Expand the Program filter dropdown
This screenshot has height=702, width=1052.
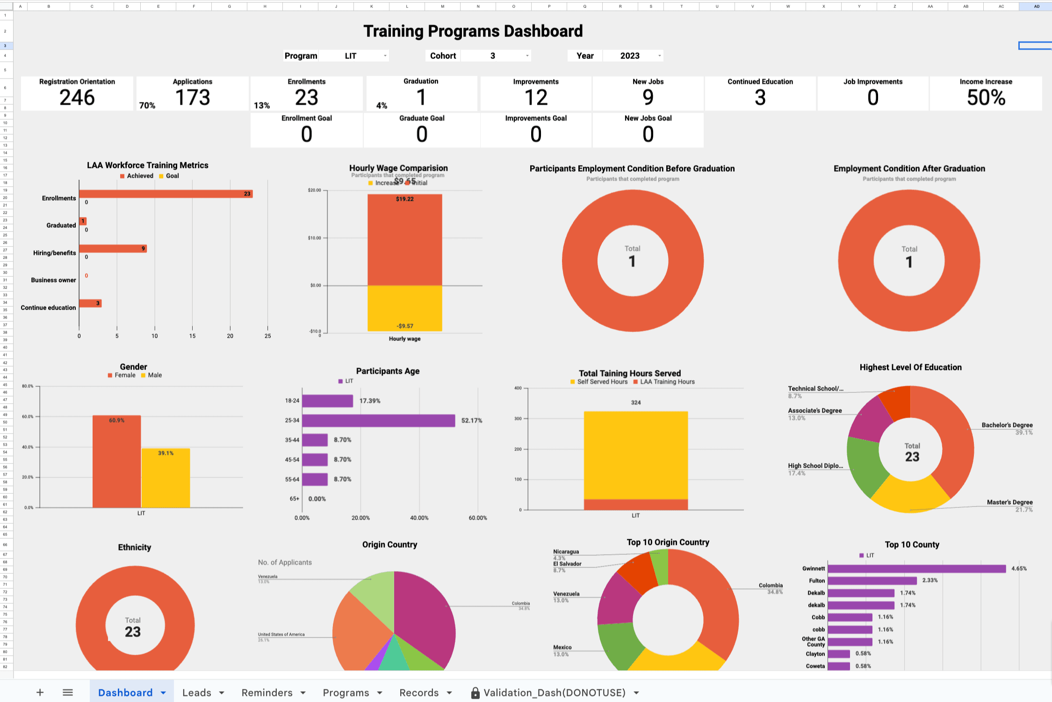coord(385,55)
